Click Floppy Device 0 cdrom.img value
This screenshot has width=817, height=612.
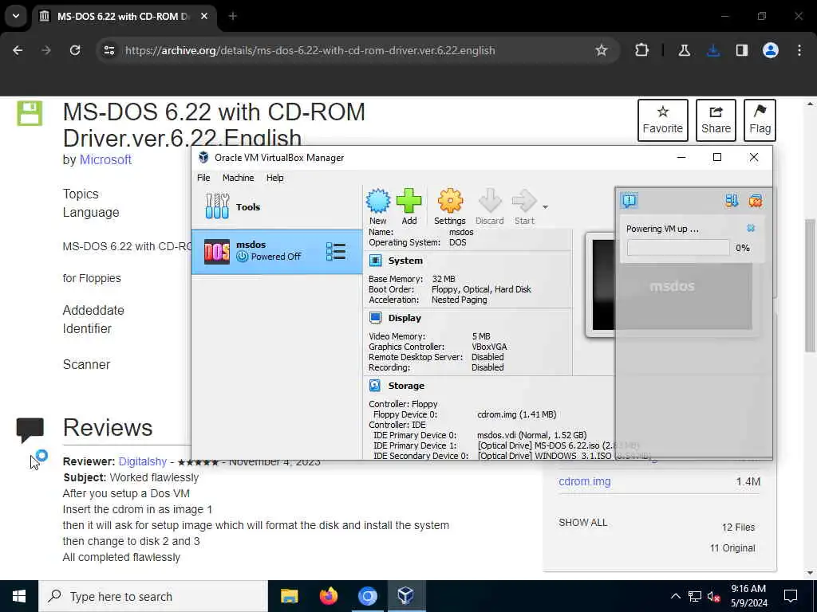click(x=516, y=414)
